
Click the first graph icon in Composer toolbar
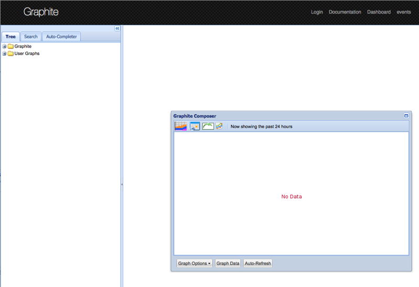pyautogui.click(x=181, y=126)
